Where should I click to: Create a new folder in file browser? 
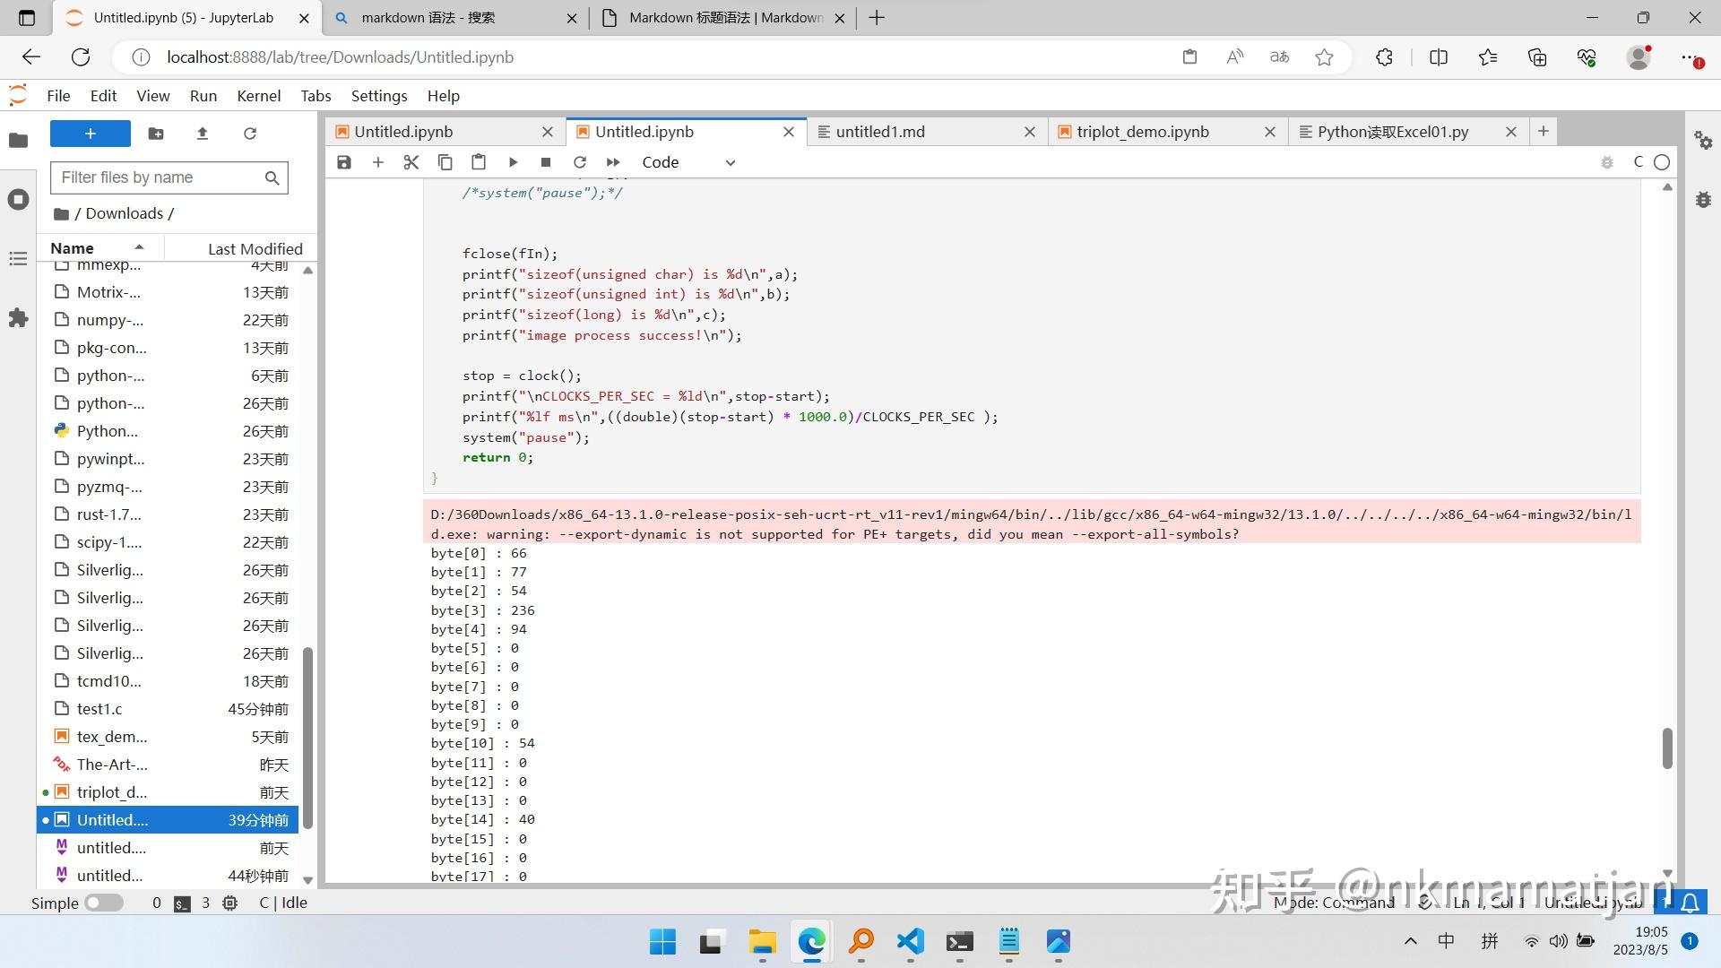coord(155,133)
